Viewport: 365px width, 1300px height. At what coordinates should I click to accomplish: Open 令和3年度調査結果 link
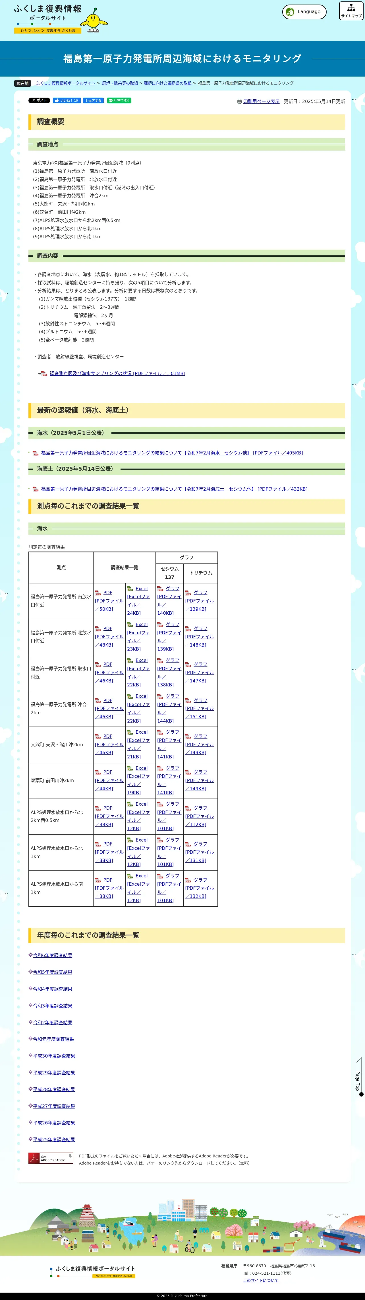pyautogui.click(x=52, y=1006)
